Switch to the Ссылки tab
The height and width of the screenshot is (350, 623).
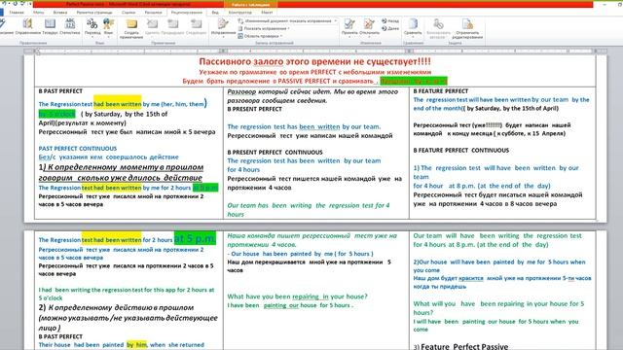click(128, 13)
